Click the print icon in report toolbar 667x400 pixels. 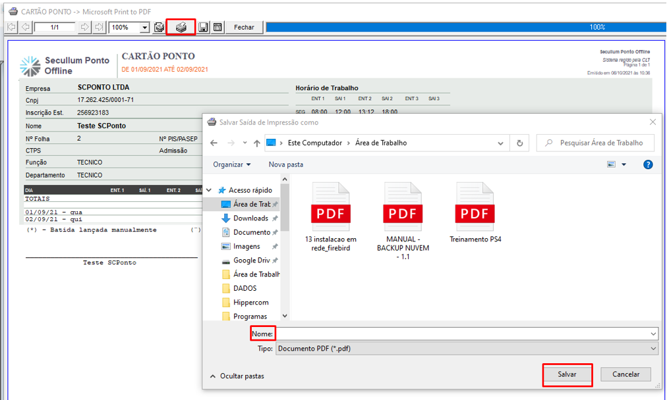coord(181,28)
